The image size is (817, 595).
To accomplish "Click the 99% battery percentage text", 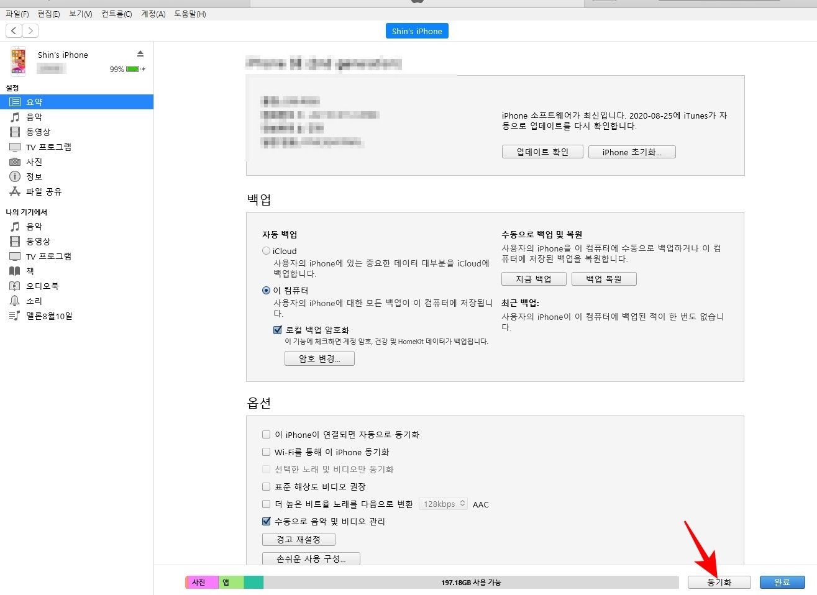I will point(117,69).
